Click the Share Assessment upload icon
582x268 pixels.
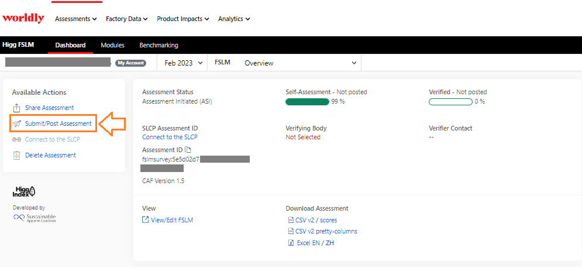(16, 108)
